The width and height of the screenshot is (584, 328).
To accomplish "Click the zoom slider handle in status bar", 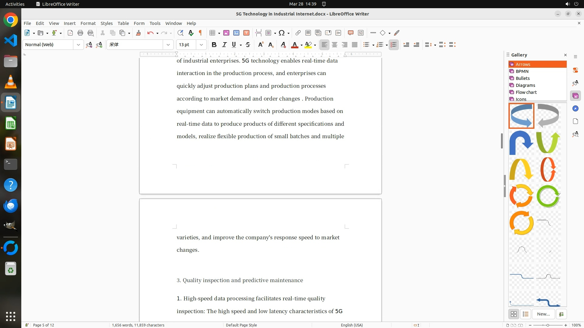I will (x=548, y=325).
